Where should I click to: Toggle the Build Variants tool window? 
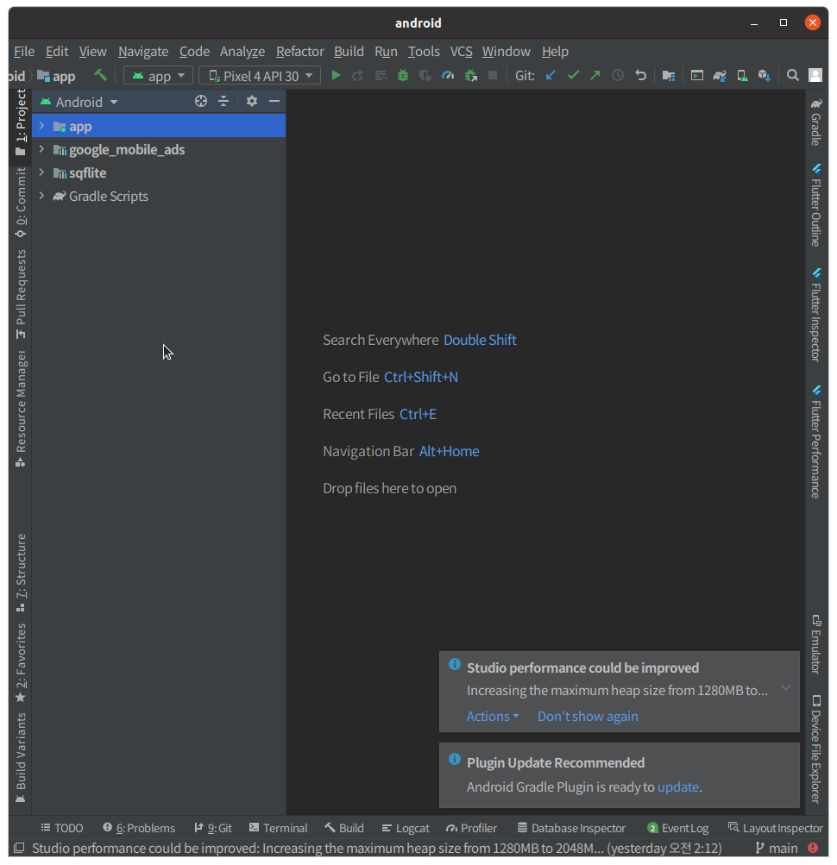tap(21, 758)
